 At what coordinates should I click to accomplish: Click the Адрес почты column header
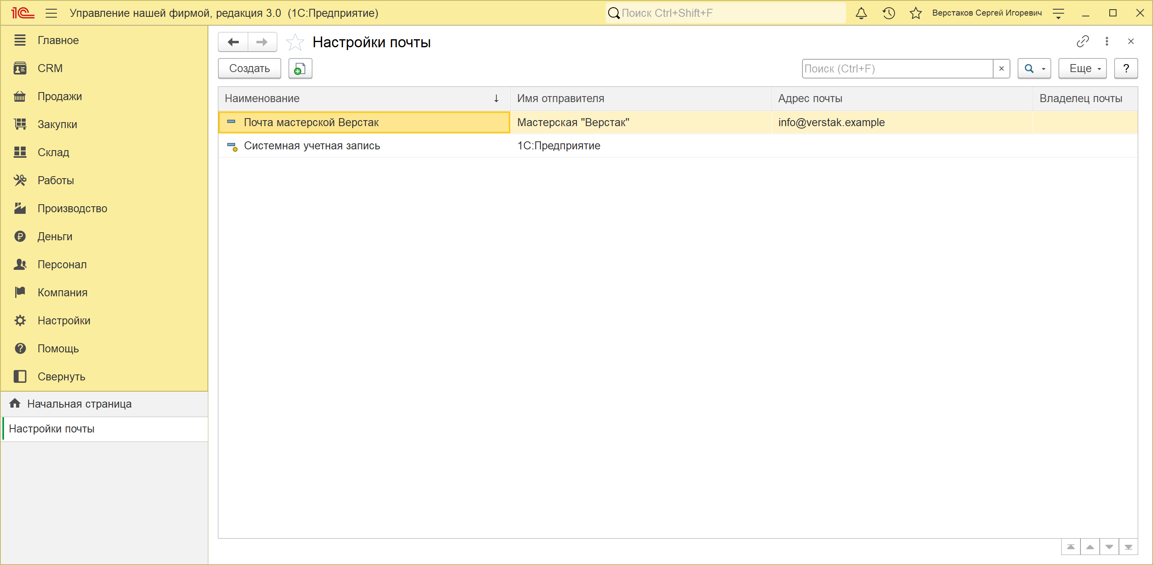[902, 99]
